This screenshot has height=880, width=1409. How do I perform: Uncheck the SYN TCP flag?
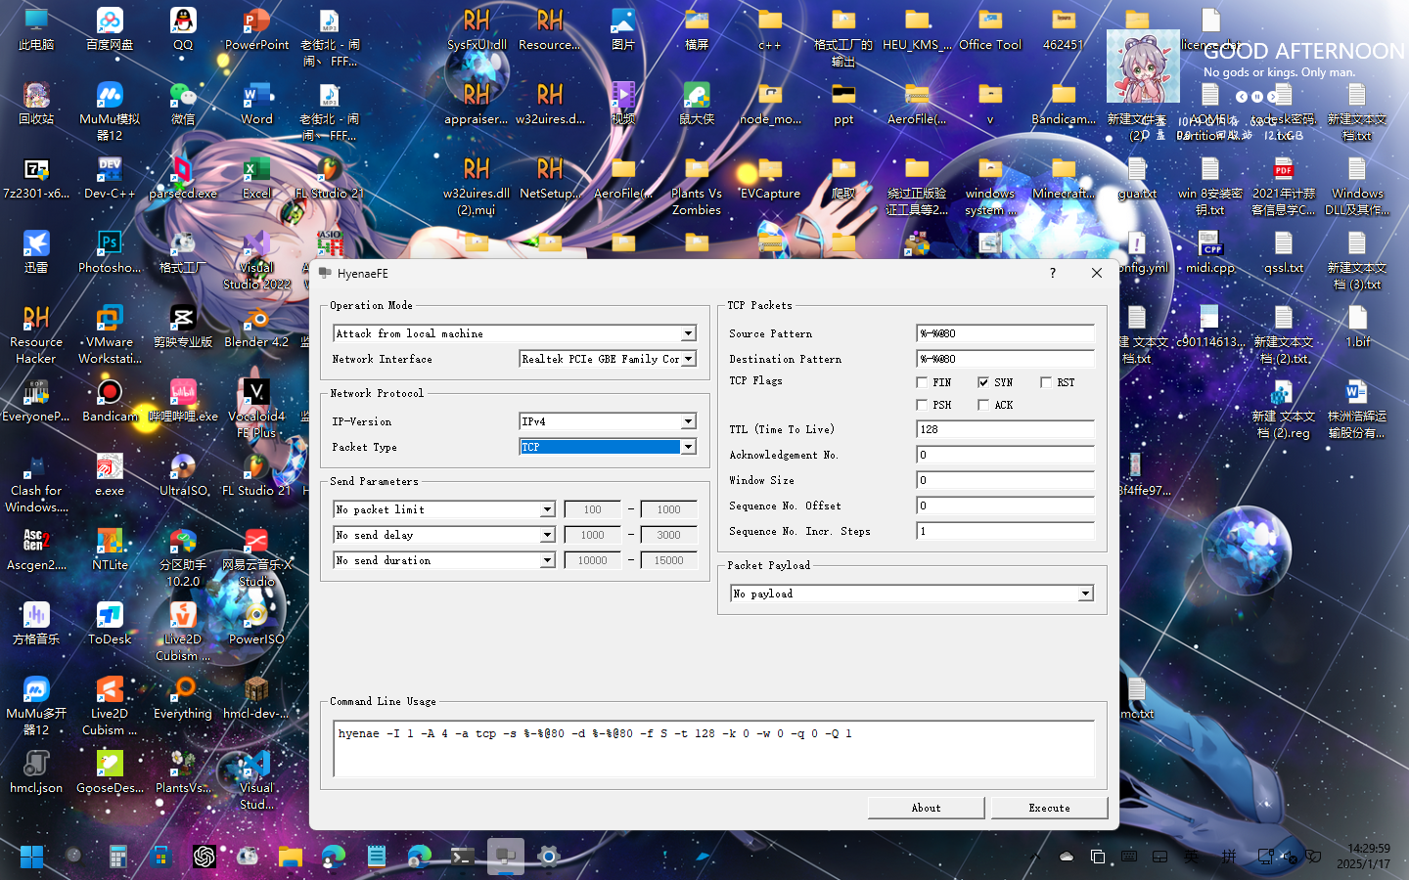click(x=983, y=382)
